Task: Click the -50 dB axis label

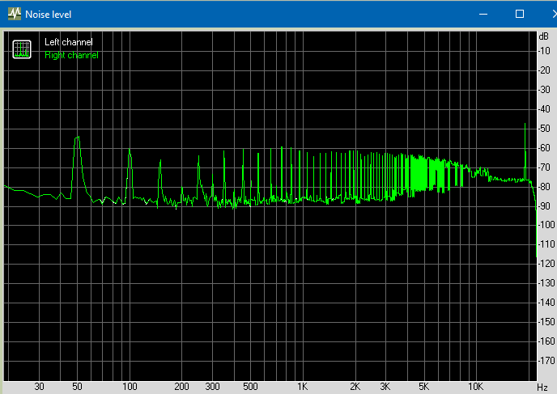Action: pyautogui.click(x=544, y=128)
